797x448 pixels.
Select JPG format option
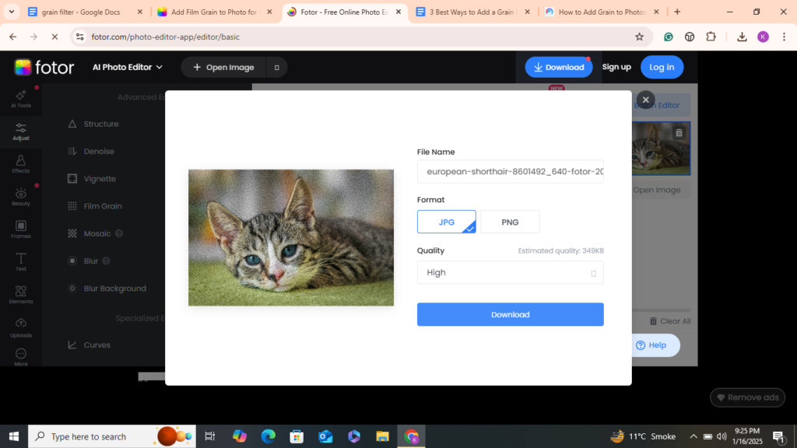pyautogui.click(x=446, y=222)
